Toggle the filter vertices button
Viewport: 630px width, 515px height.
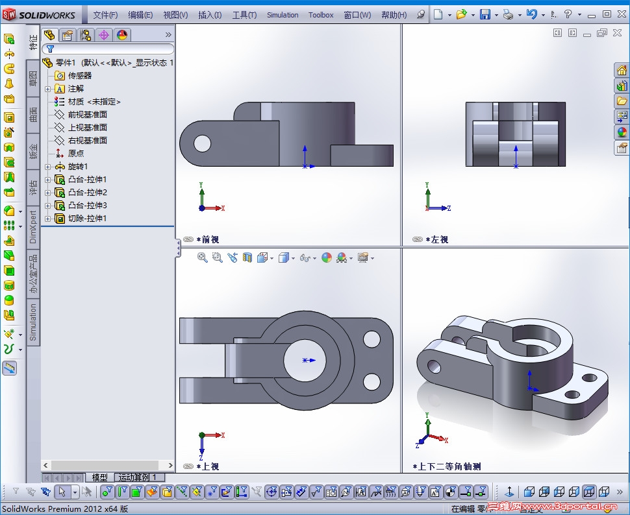click(x=107, y=491)
